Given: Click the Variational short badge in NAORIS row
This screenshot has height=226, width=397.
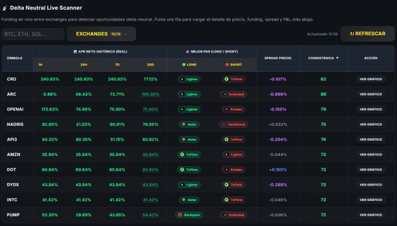Looking at the screenshot, I should click(233, 124).
